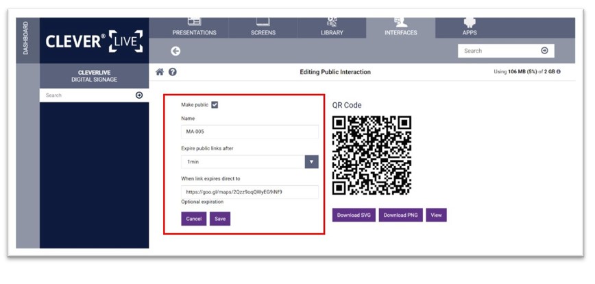This screenshot has height=284, width=595.
Task: Click the View button
Action: click(x=437, y=215)
